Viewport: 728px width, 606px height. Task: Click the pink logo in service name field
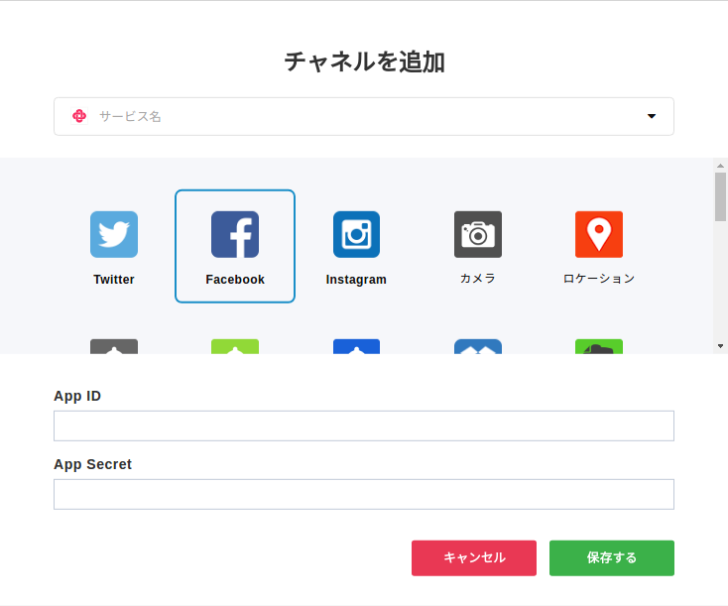click(x=79, y=116)
